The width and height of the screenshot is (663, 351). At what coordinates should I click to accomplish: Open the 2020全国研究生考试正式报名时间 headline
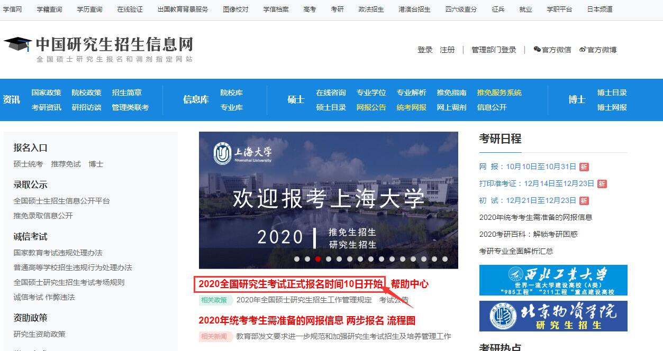coord(290,284)
